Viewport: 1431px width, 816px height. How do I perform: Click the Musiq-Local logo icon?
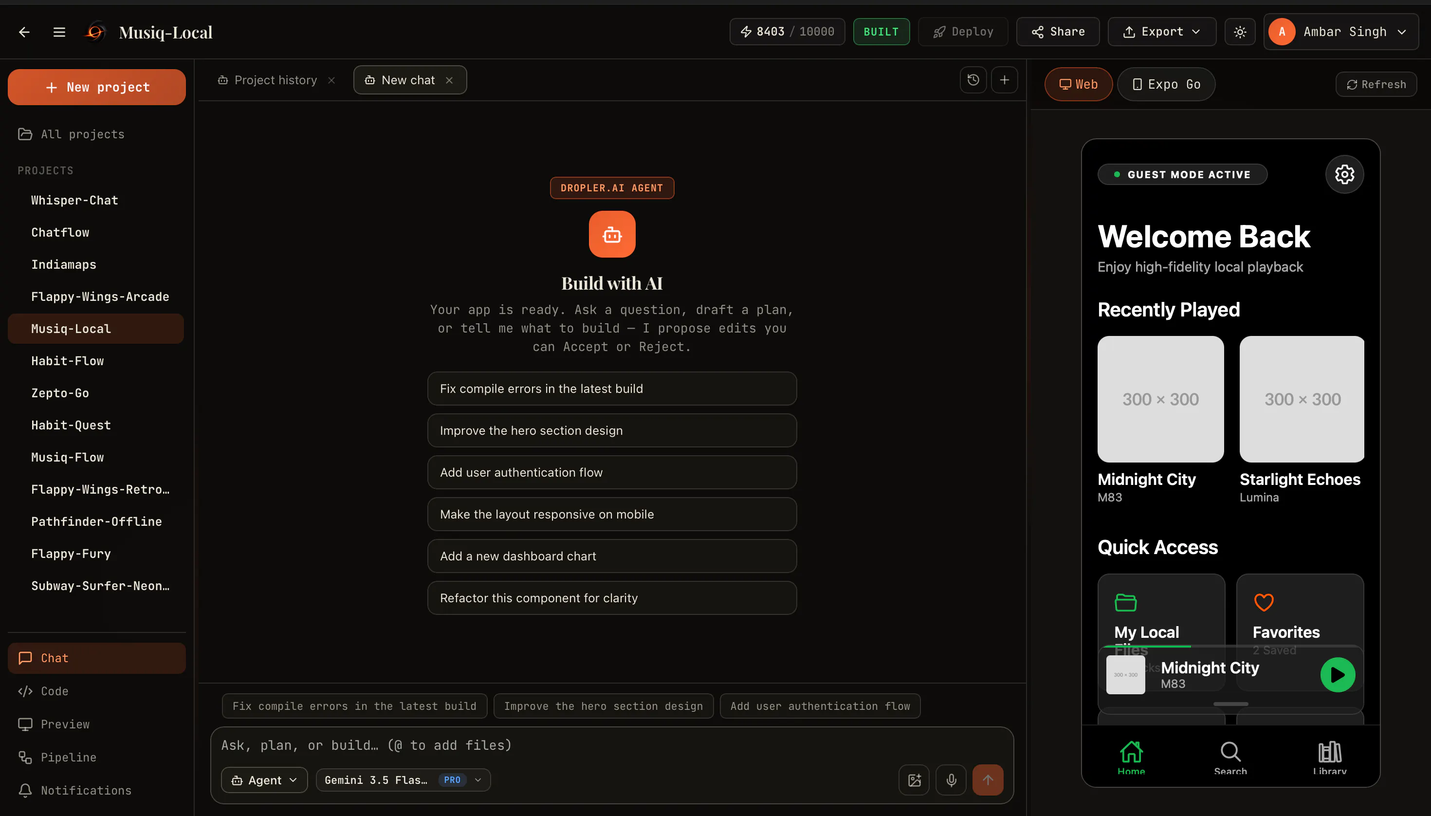click(x=95, y=32)
